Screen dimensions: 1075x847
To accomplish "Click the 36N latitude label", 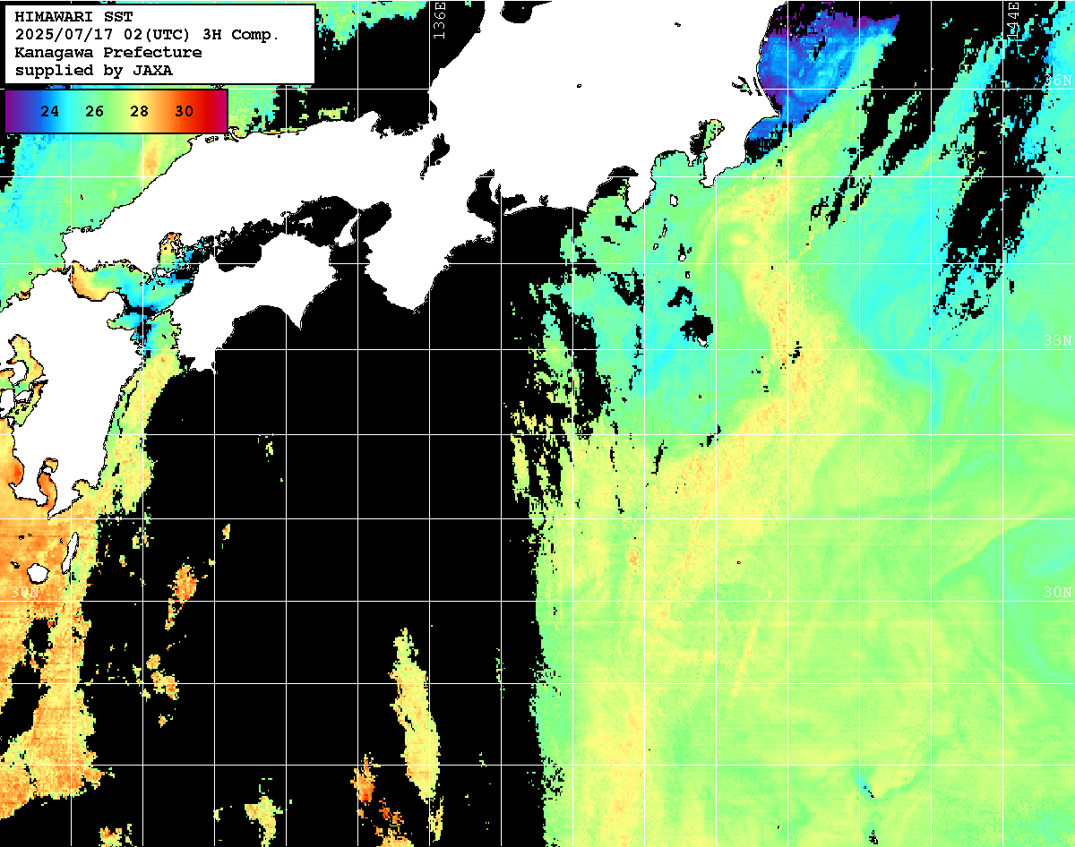I will (x=1058, y=80).
